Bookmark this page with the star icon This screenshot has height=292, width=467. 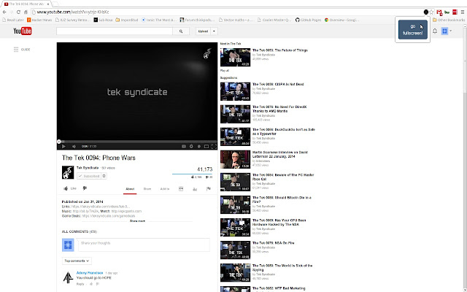431,12
